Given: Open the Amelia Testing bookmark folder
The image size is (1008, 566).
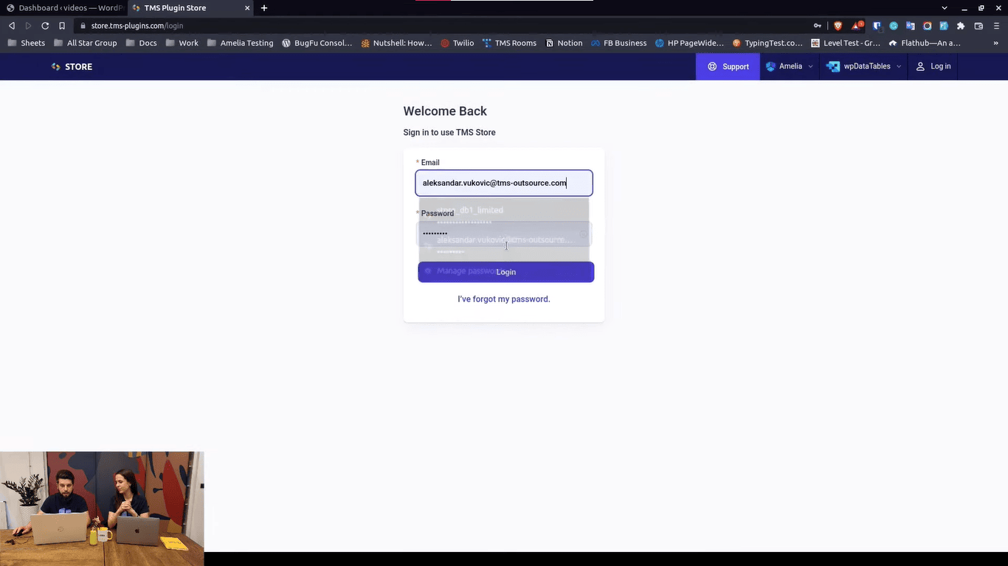Looking at the screenshot, I should tap(241, 43).
